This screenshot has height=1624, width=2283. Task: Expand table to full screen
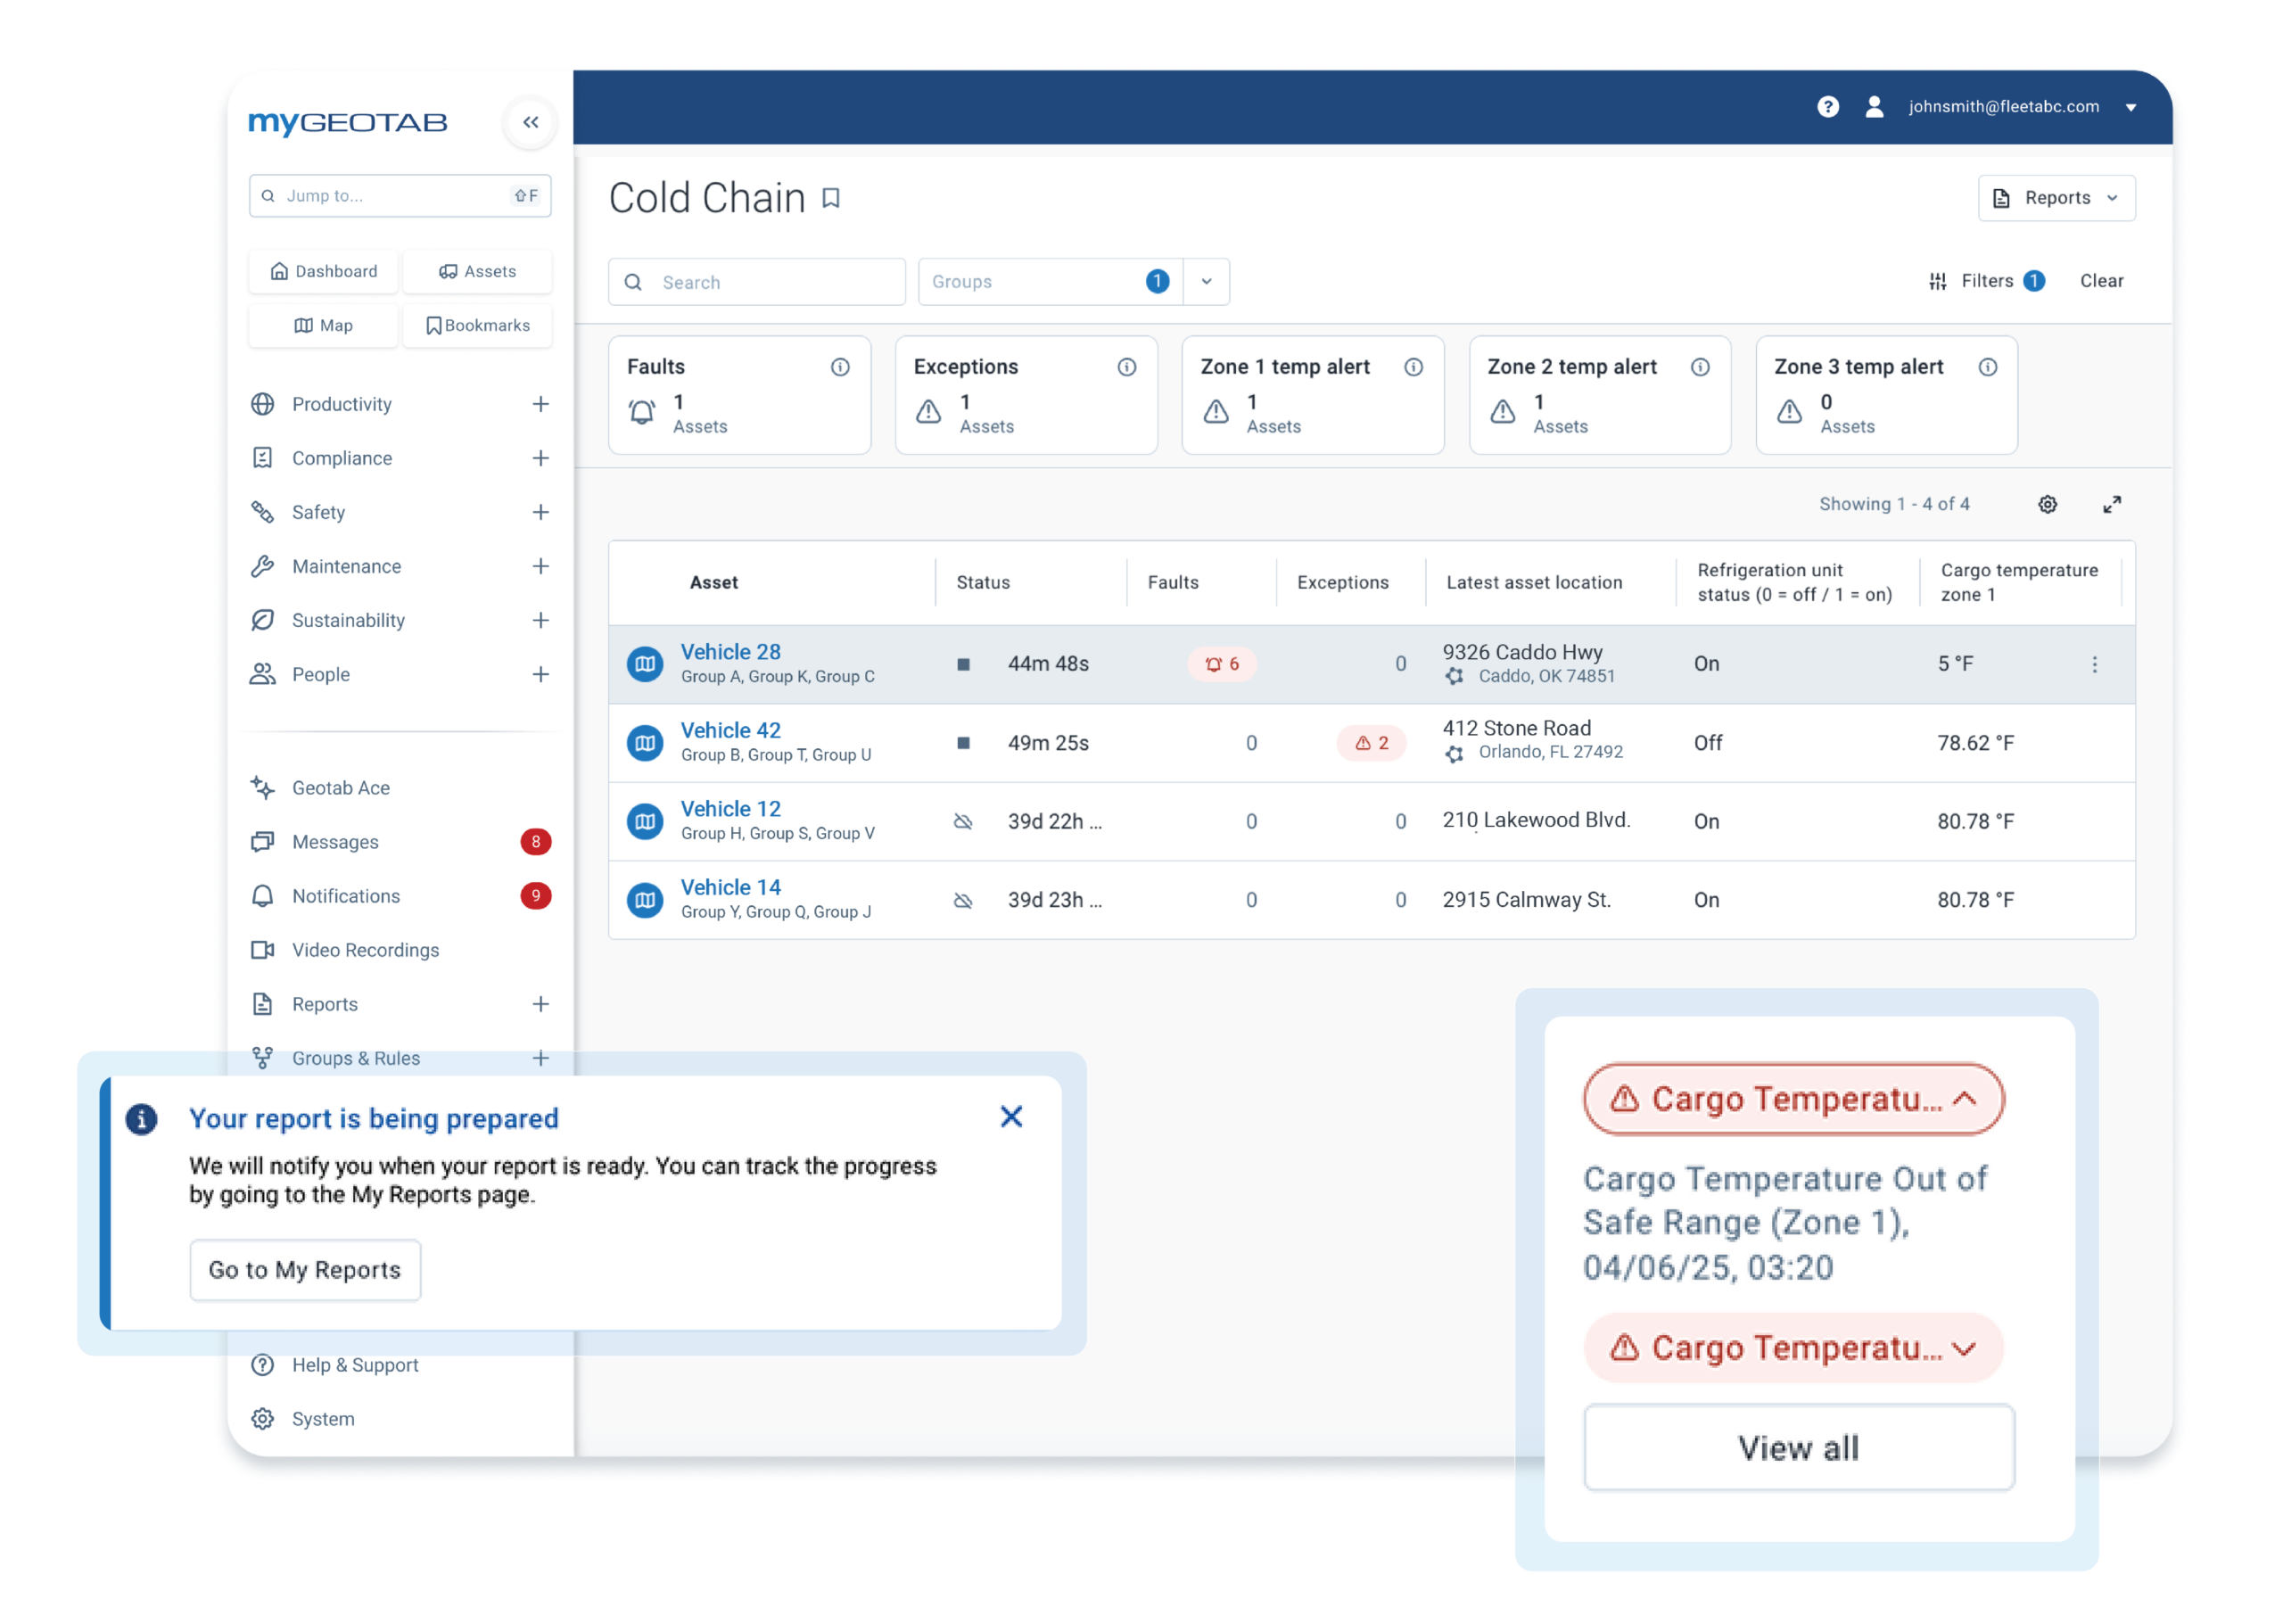(2111, 504)
